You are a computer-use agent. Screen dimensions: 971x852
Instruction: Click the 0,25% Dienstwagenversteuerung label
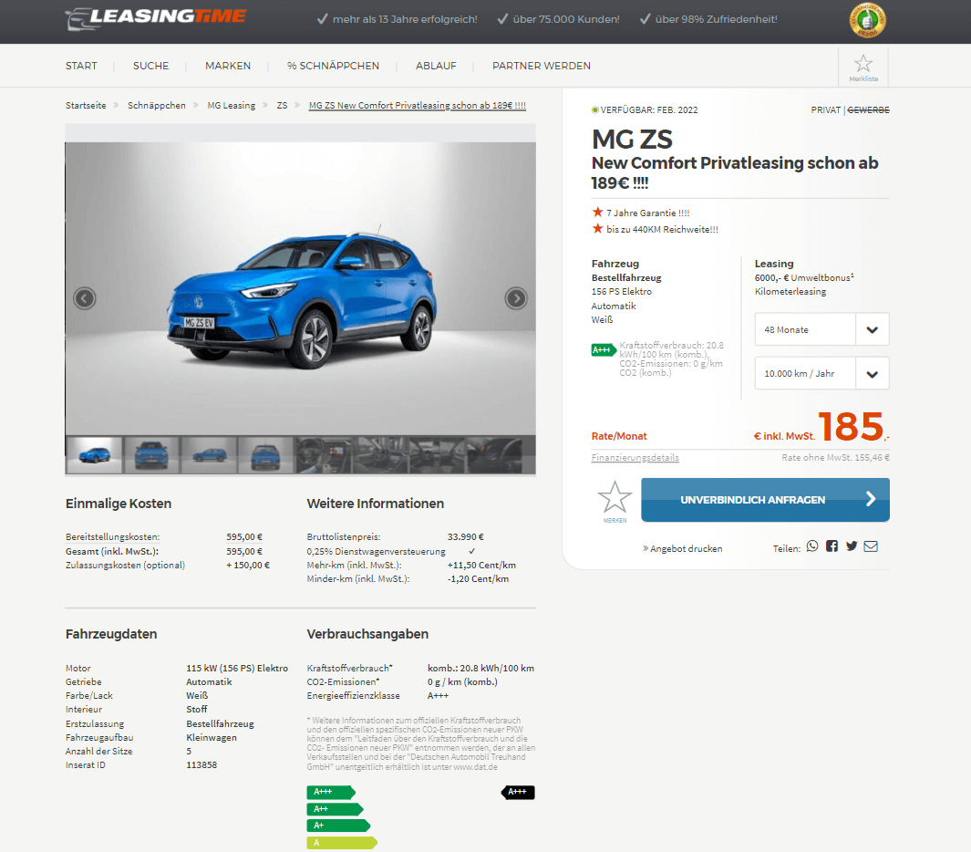(x=376, y=551)
